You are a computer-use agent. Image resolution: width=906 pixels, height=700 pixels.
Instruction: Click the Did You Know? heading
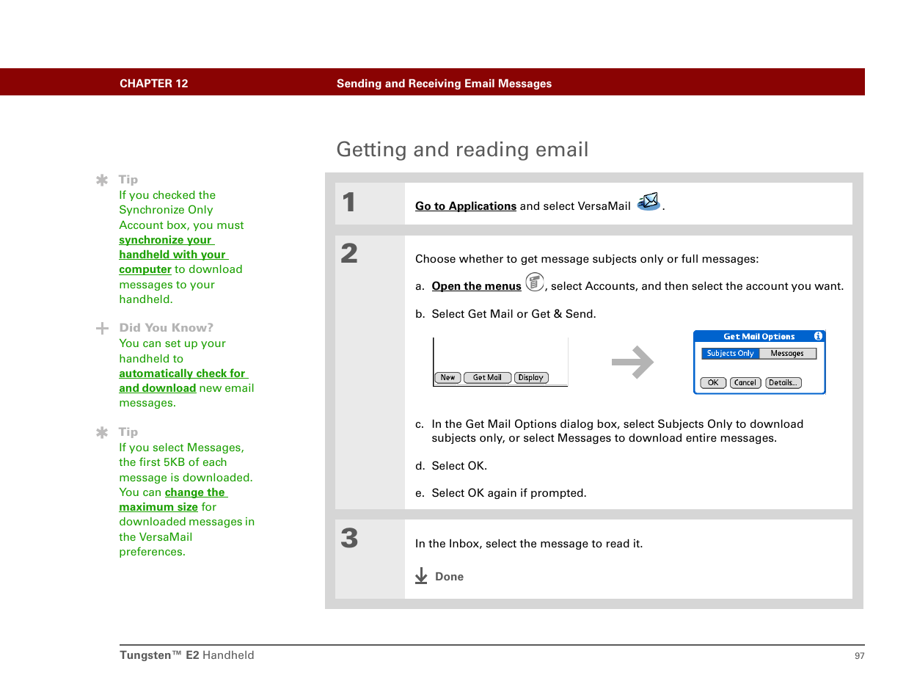click(x=167, y=328)
